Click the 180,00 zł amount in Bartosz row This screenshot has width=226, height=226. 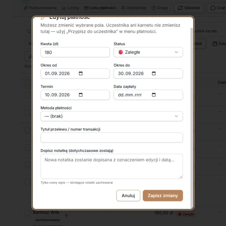pos(164,213)
